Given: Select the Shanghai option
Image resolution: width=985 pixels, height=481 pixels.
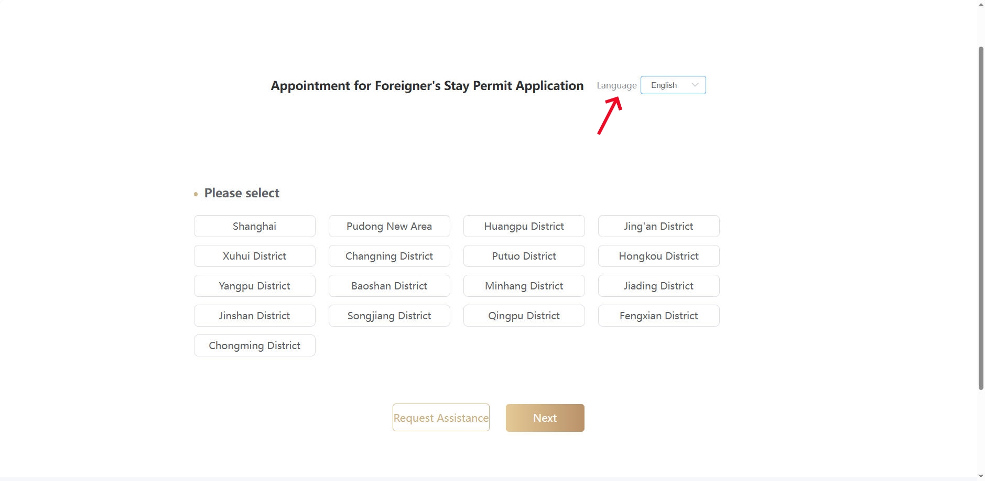Looking at the screenshot, I should [x=255, y=226].
